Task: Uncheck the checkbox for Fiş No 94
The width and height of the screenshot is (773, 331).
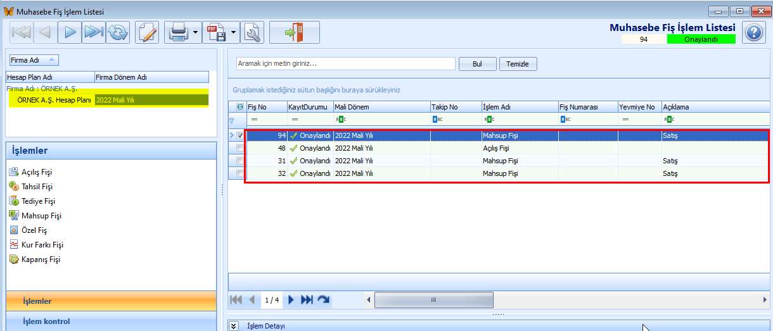Action: coord(240,135)
